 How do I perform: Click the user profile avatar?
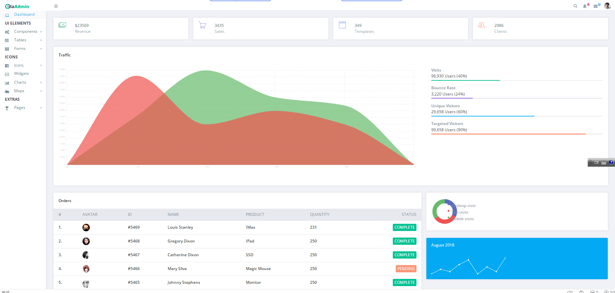[x=607, y=6]
